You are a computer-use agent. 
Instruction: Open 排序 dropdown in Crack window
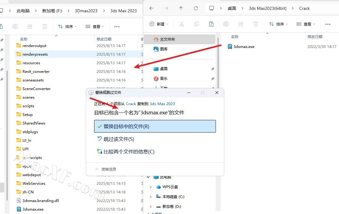[x=278, y=24]
